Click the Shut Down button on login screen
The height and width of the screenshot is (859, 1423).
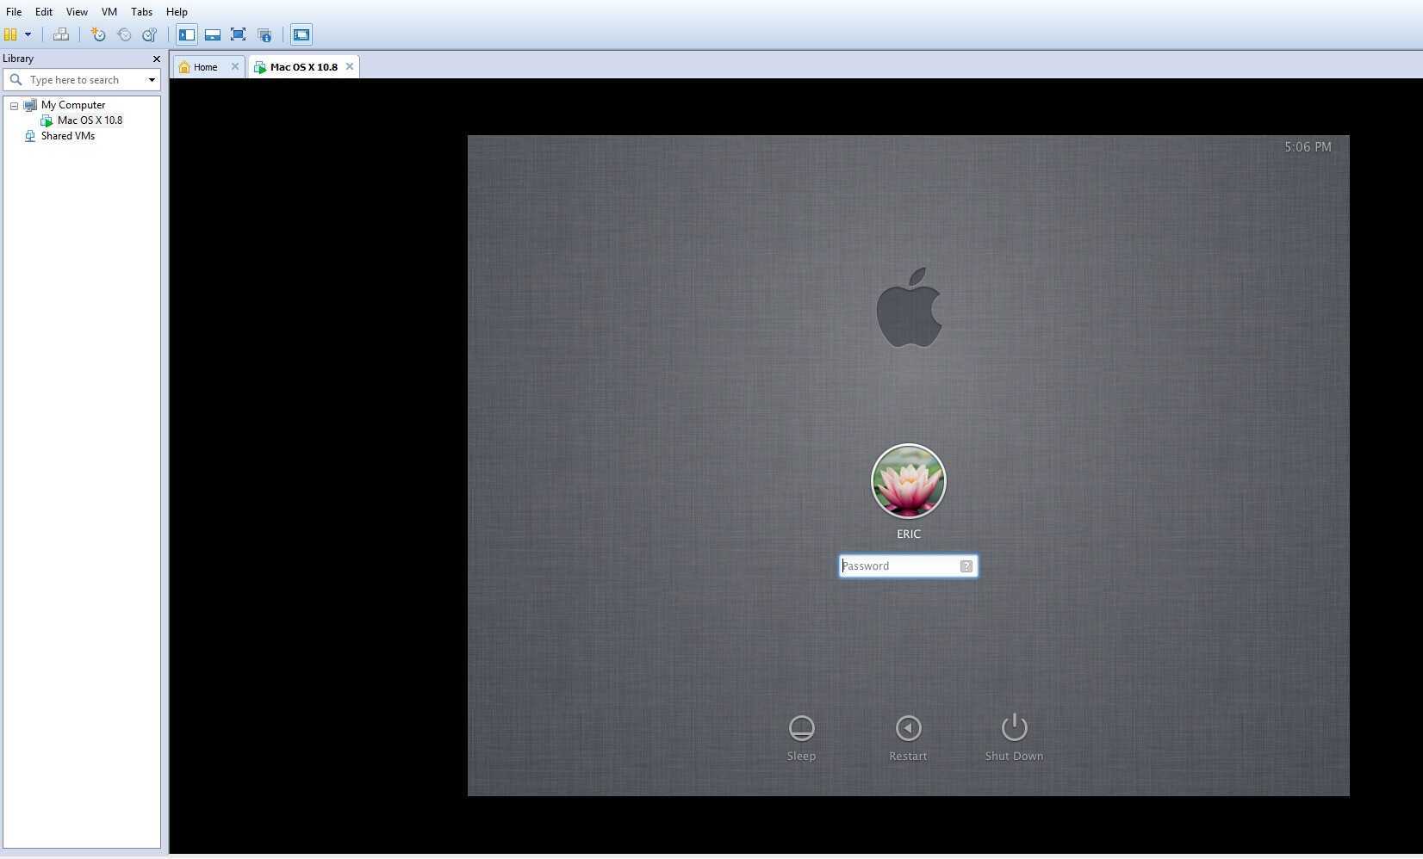1014,738
